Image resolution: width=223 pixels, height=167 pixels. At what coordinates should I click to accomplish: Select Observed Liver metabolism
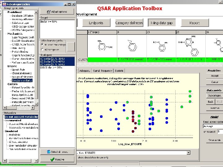click(24, 128)
